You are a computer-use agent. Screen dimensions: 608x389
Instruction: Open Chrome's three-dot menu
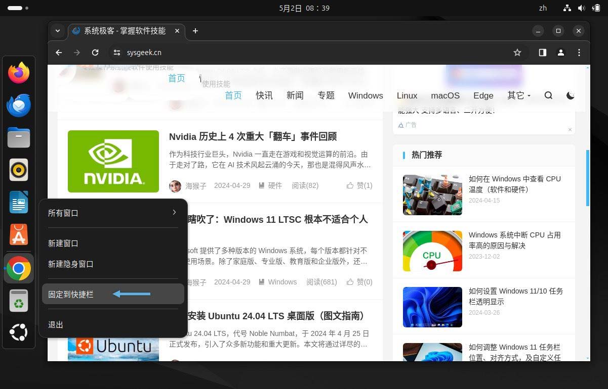point(579,52)
